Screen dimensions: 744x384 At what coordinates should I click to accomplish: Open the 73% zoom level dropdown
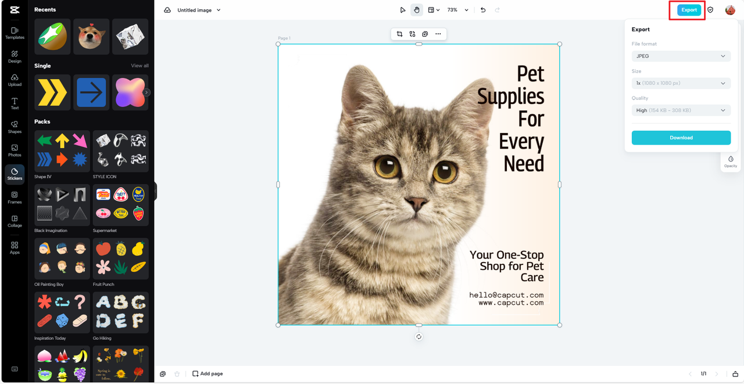click(x=458, y=10)
